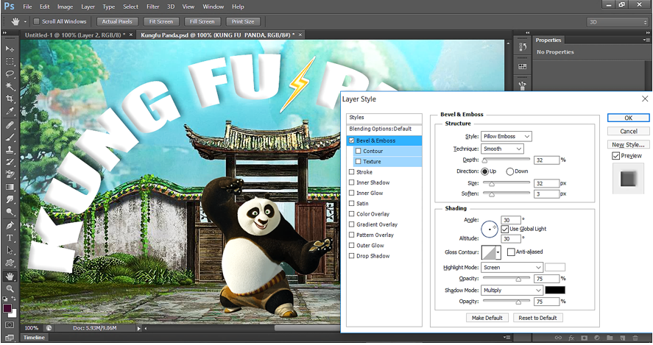653x345 pixels.
Task: Open the Window menu
Action: point(213,7)
